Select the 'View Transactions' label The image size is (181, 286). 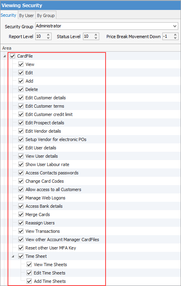click(x=42, y=231)
